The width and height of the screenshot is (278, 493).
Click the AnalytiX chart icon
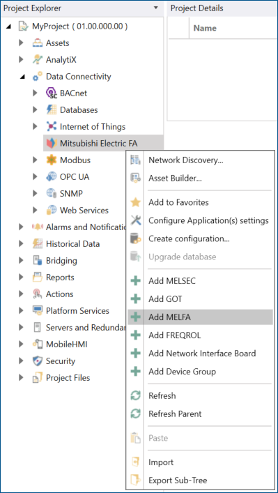(38, 59)
